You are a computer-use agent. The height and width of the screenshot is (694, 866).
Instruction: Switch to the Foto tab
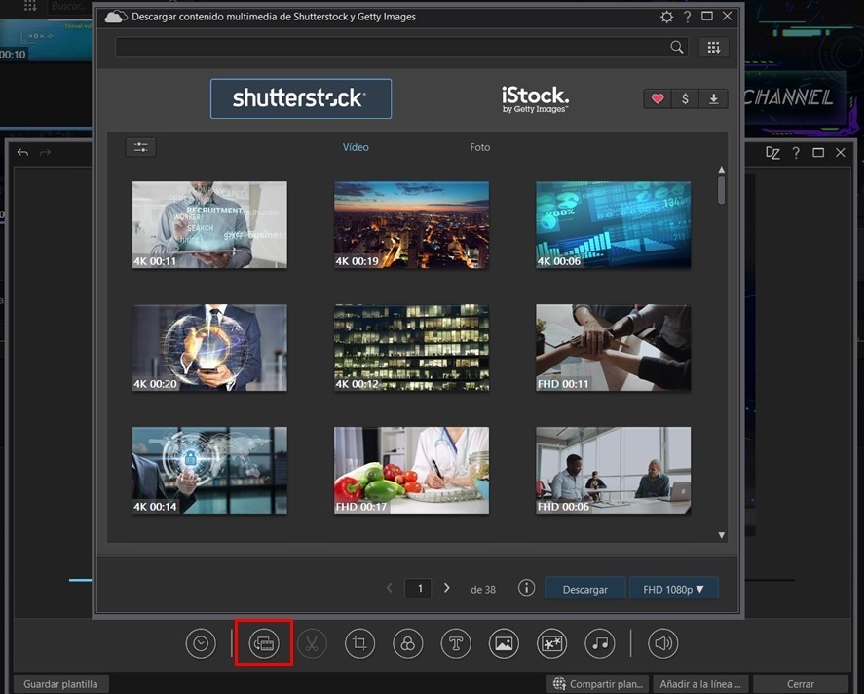coord(480,147)
